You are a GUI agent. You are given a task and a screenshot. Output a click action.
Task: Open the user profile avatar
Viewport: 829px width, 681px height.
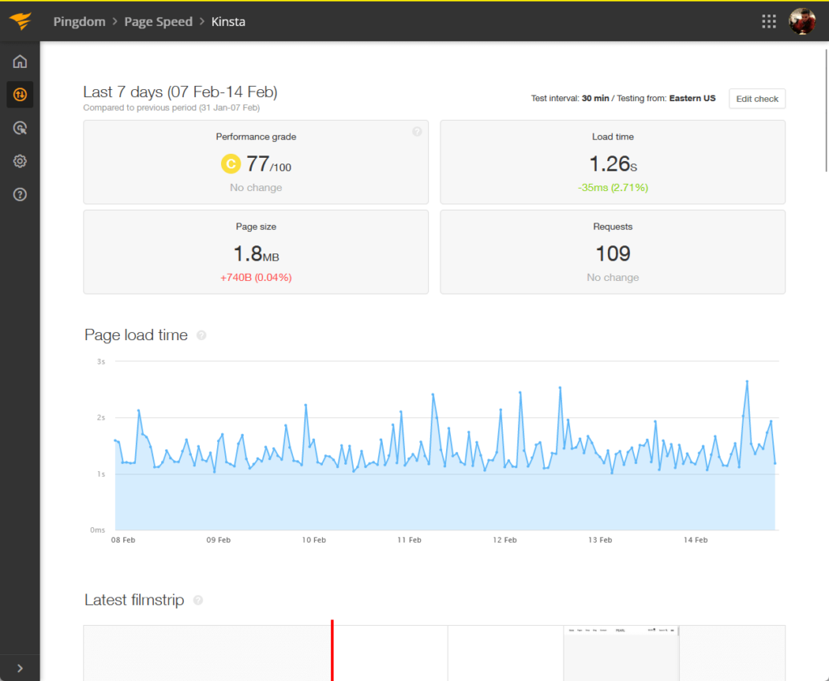pos(802,21)
